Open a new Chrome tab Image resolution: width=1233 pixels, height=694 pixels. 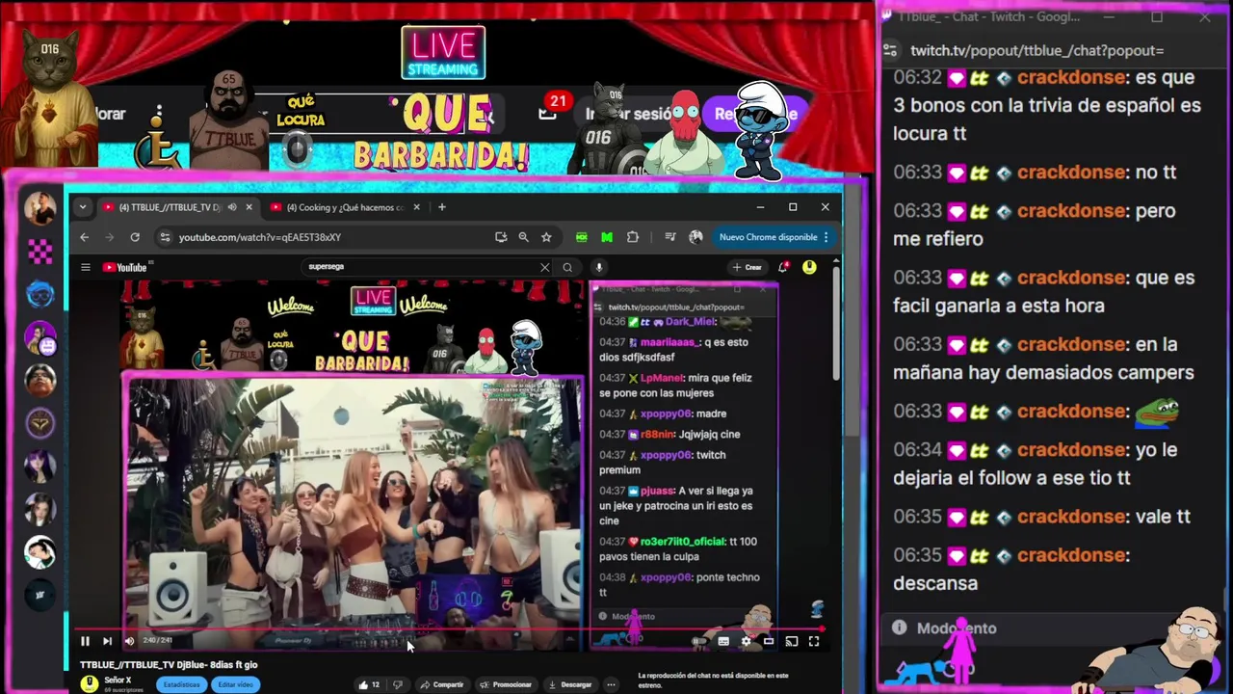442,207
